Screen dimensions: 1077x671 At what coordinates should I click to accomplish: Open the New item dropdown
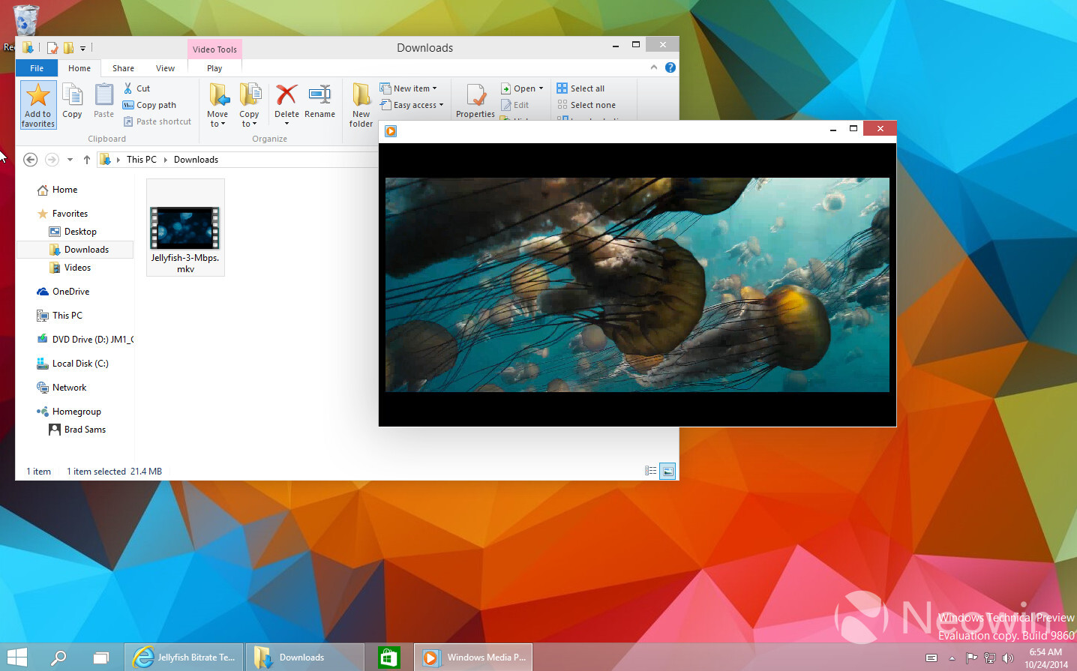411,88
